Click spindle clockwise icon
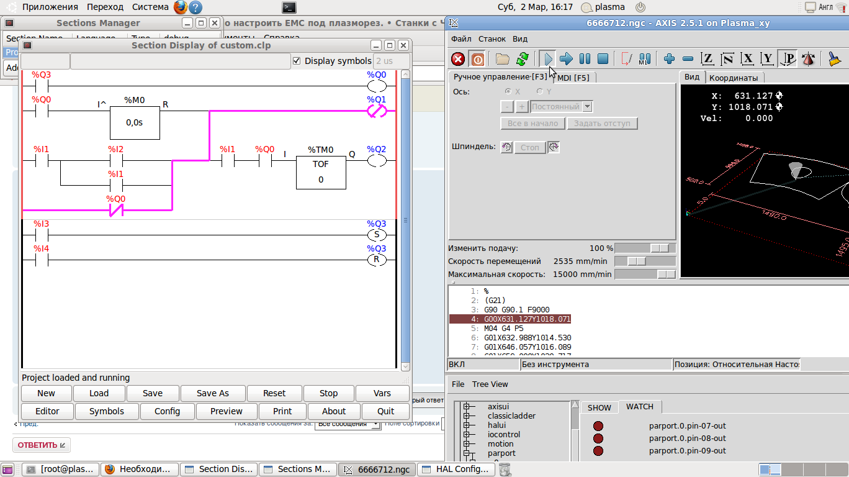Image resolution: width=849 pixels, height=477 pixels. (x=554, y=147)
